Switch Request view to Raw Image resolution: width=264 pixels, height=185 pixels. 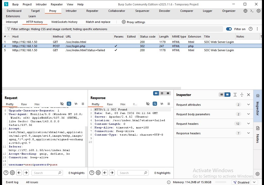24,104
